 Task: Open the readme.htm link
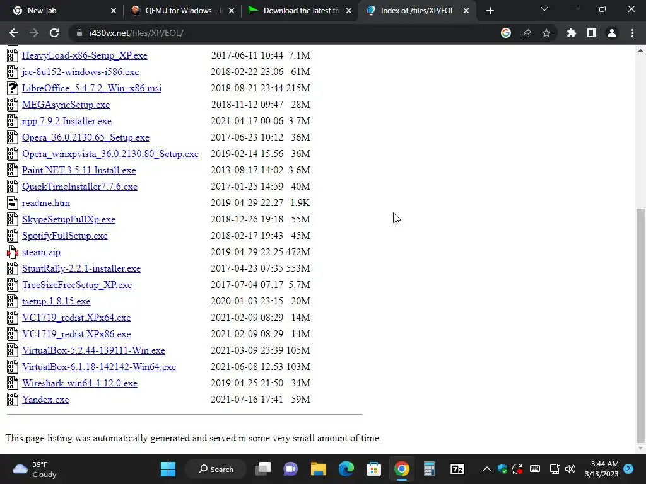click(x=45, y=203)
